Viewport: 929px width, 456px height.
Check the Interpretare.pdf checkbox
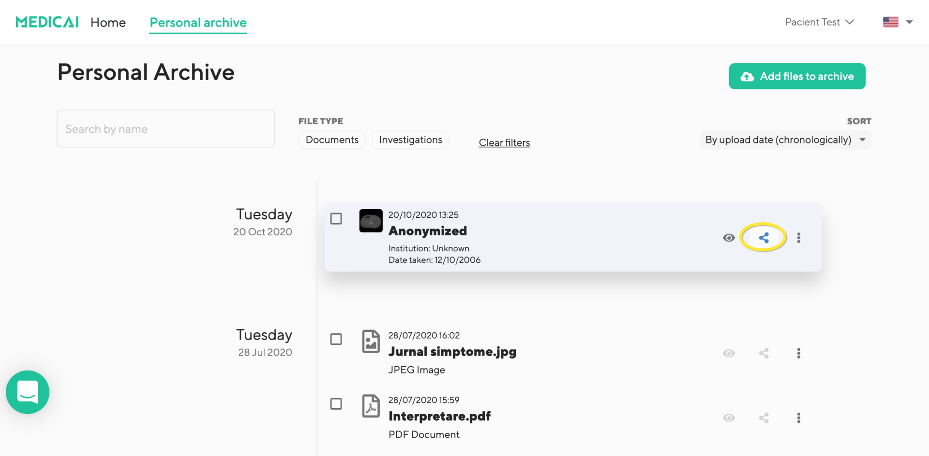click(336, 404)
